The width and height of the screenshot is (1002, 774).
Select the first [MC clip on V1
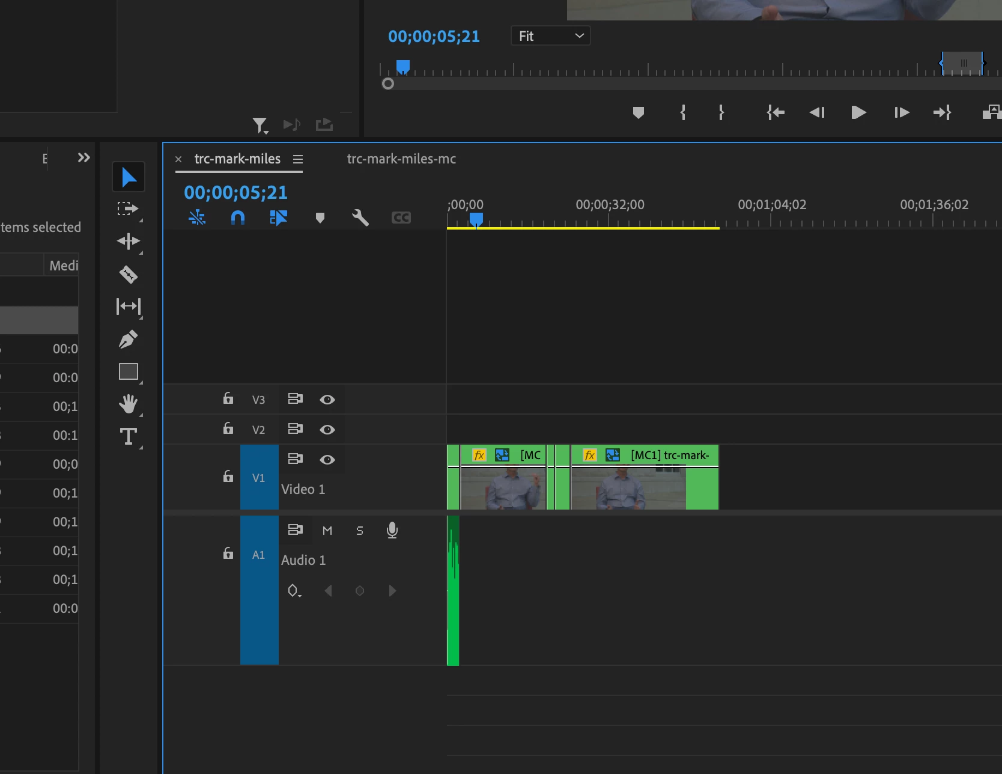(503, 477)
